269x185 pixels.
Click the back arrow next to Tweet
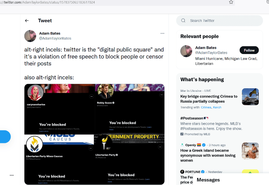pyautogui.click(x=27, y=20)
